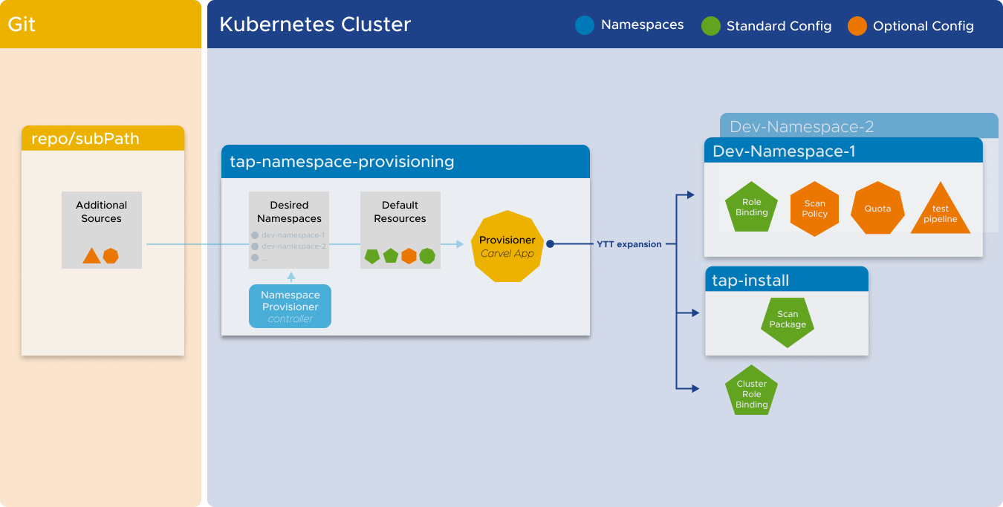Click the 'Optional Config' legend label
1003x507 pixels.
coord(923,26)
